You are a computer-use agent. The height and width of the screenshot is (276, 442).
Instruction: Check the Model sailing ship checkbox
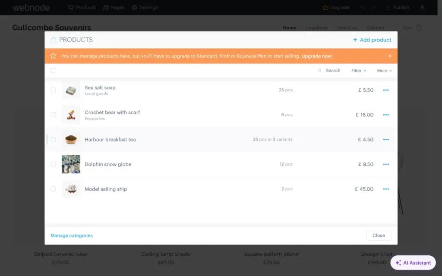click(53, 189)
